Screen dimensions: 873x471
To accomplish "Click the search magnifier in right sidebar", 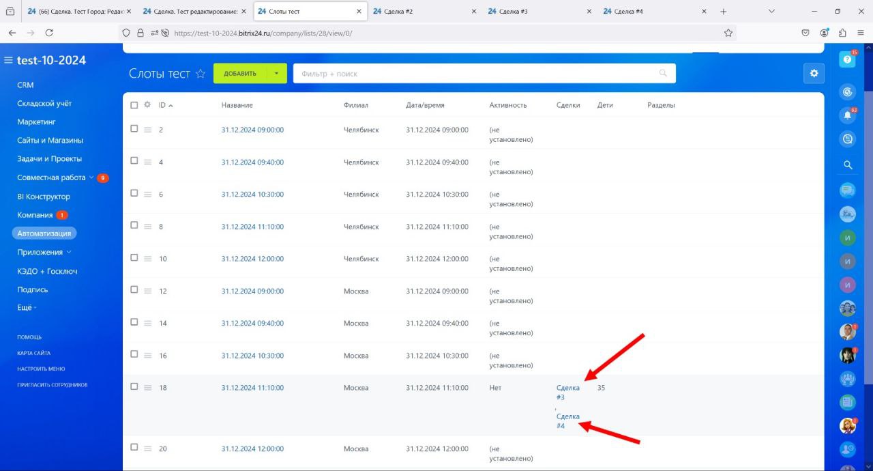I will point(848,165).
